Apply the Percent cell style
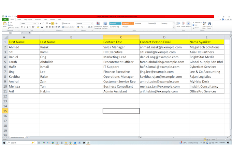232x164 pixels. (x=126, y=27)
